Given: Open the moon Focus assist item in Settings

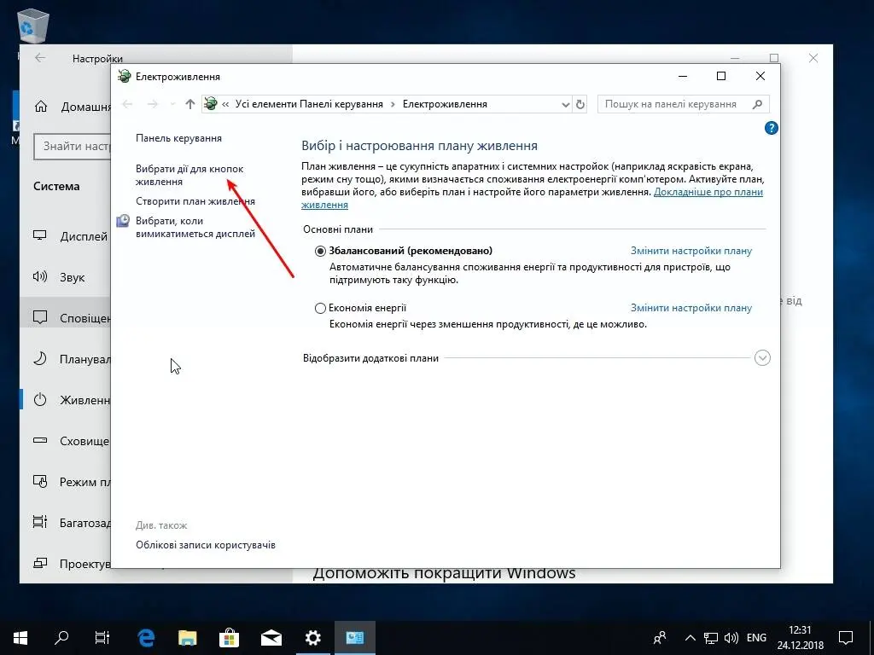Looking at the screenshot, I should point(66,359).
